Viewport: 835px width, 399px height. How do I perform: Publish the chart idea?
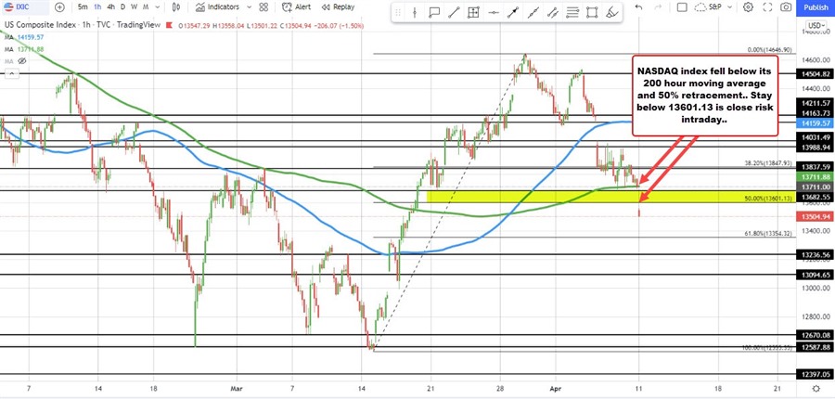[816, 6]
